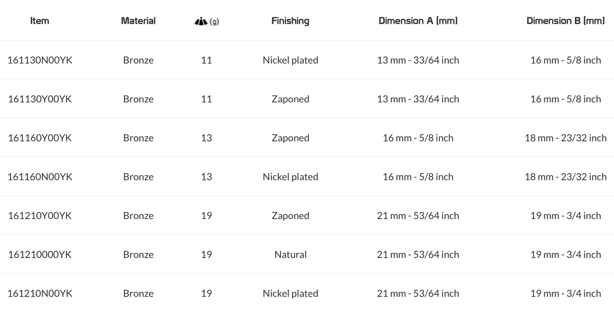Image resolution: width=614 pixels, height=313 pixels.
Task: Click item code 161210Y00YK
Action: [x=40, y=216]
